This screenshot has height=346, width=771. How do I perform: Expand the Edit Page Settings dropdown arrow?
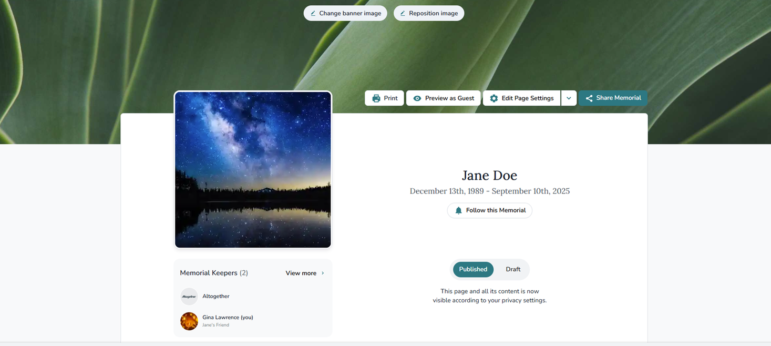pyautogui.click(x=569, y=98)
